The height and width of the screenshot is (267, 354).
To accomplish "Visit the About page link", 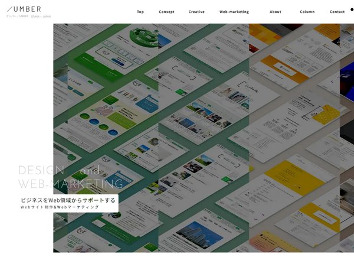I will 275,12.
